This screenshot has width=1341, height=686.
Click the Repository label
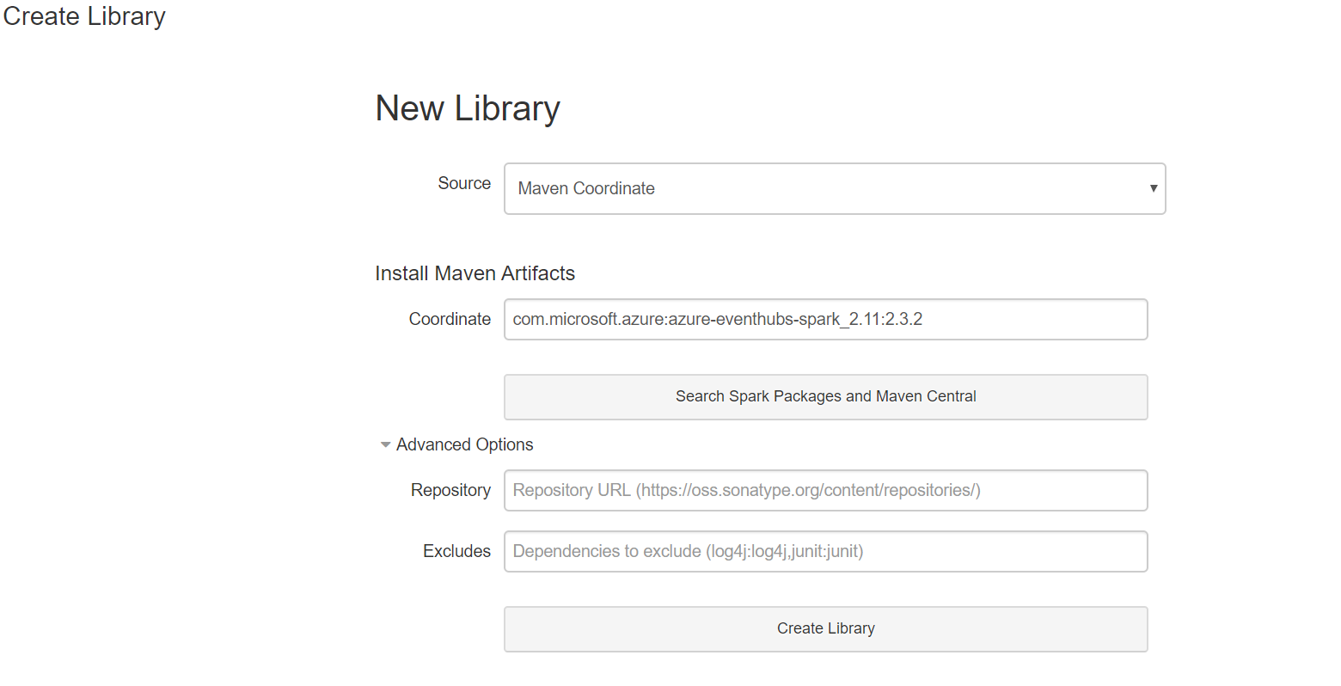[x=450, y=490]
